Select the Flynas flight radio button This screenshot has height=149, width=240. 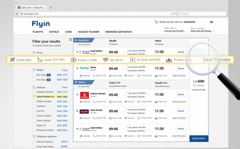77,68
